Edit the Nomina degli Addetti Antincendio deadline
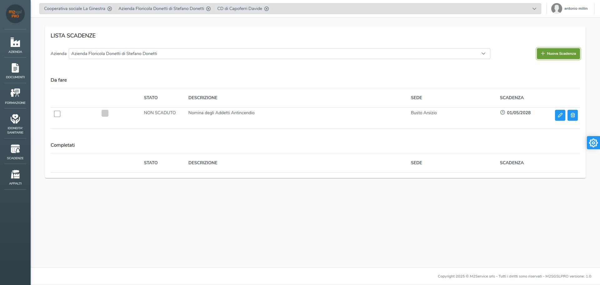600x285 pixels. coord(560,115)
